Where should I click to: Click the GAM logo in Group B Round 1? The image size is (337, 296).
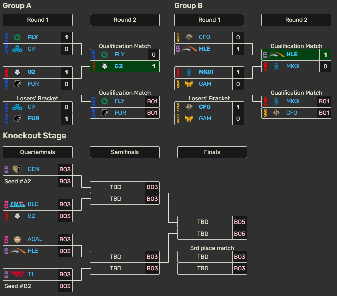[189, 84]
